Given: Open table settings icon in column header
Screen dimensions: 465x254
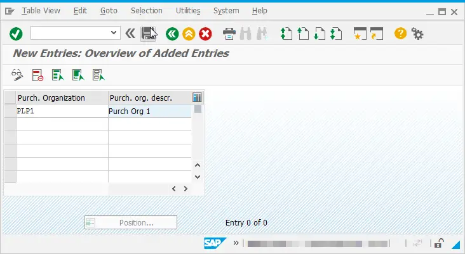Looking at the screenshot, I should pos(197,98).
